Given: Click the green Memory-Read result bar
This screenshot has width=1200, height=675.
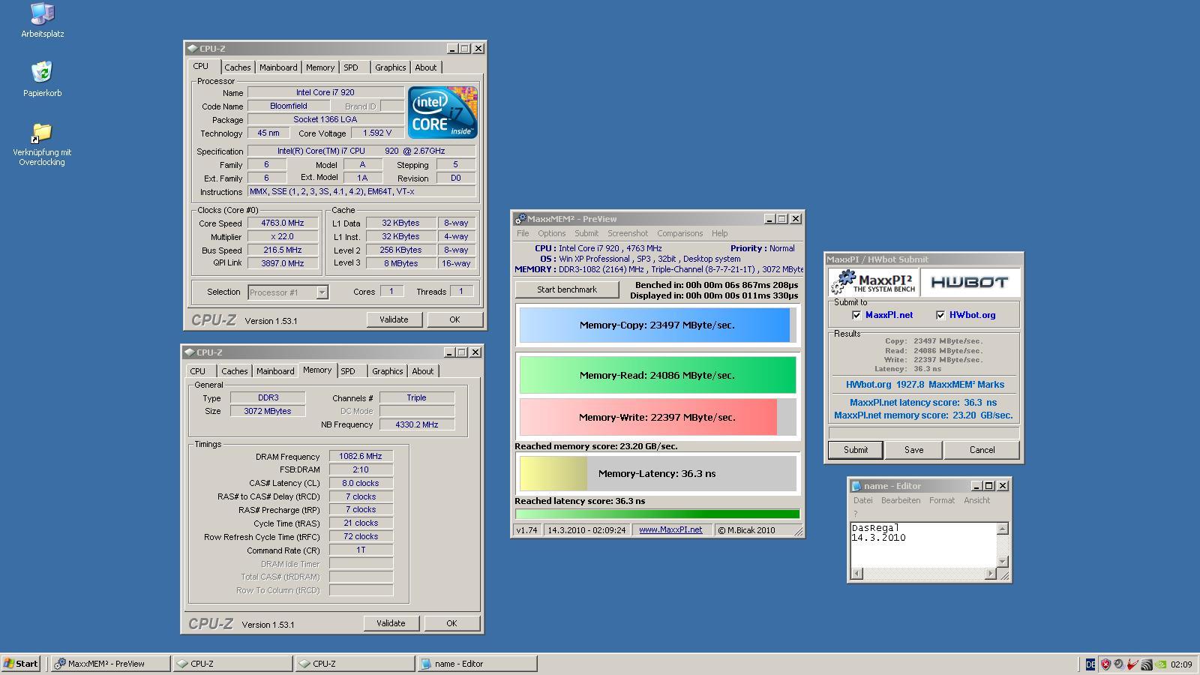Looking at the screenshot, I should [x=657, y=375].
